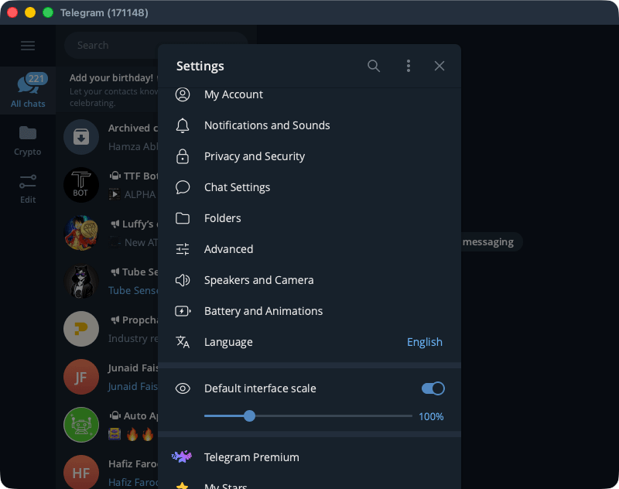
Task: Click the Speakers and Camera icon
Action: pyautogui.click(x=183, y=280)
